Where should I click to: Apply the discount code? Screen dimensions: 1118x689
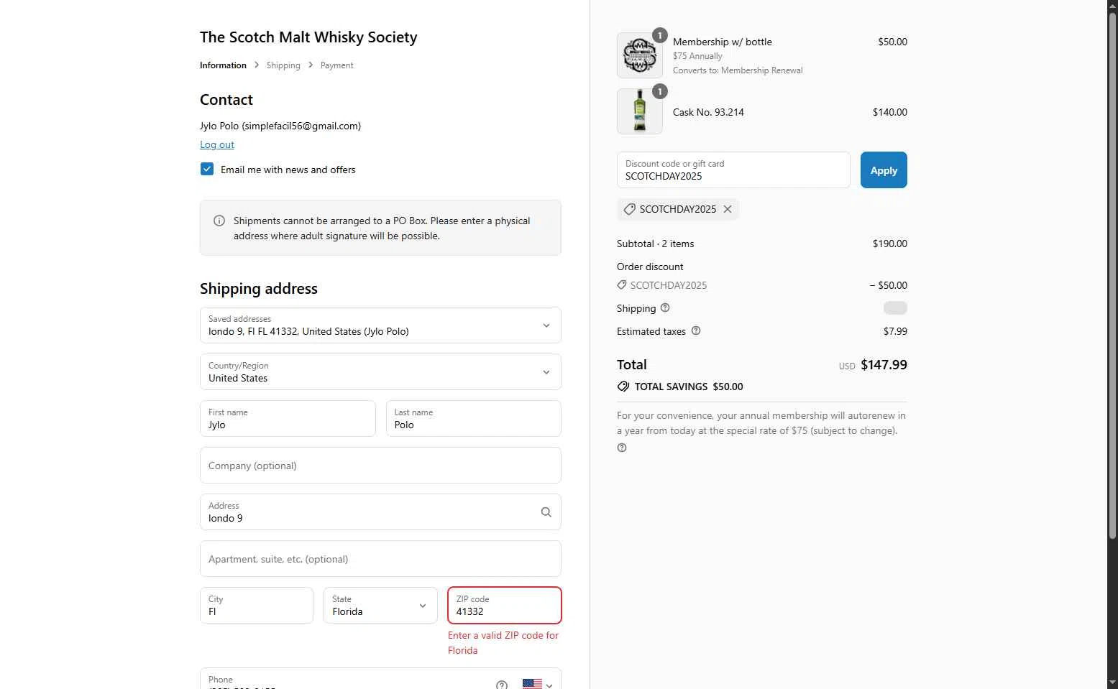pyautogui.click(x=884, y=170)
